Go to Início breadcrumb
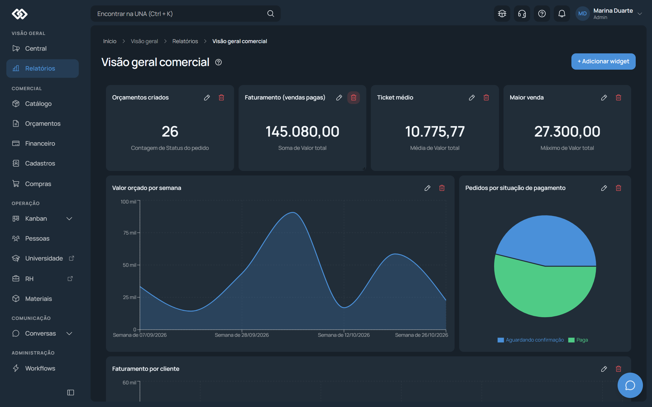The width and height of the screenshot is (652, 407). pyautogui.click(x=110, y=41)
